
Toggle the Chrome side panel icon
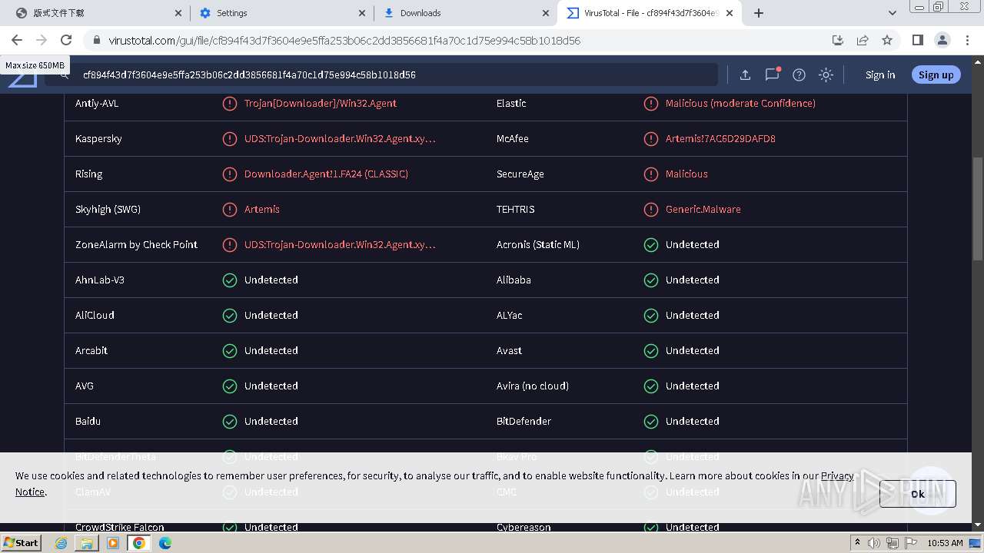(x=917, y=40)
